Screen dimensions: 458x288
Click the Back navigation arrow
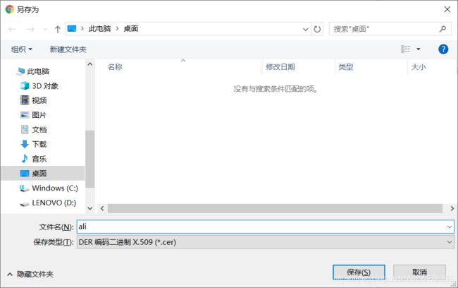[x=12, y=29]
